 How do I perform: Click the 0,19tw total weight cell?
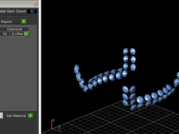pos(17,34)
